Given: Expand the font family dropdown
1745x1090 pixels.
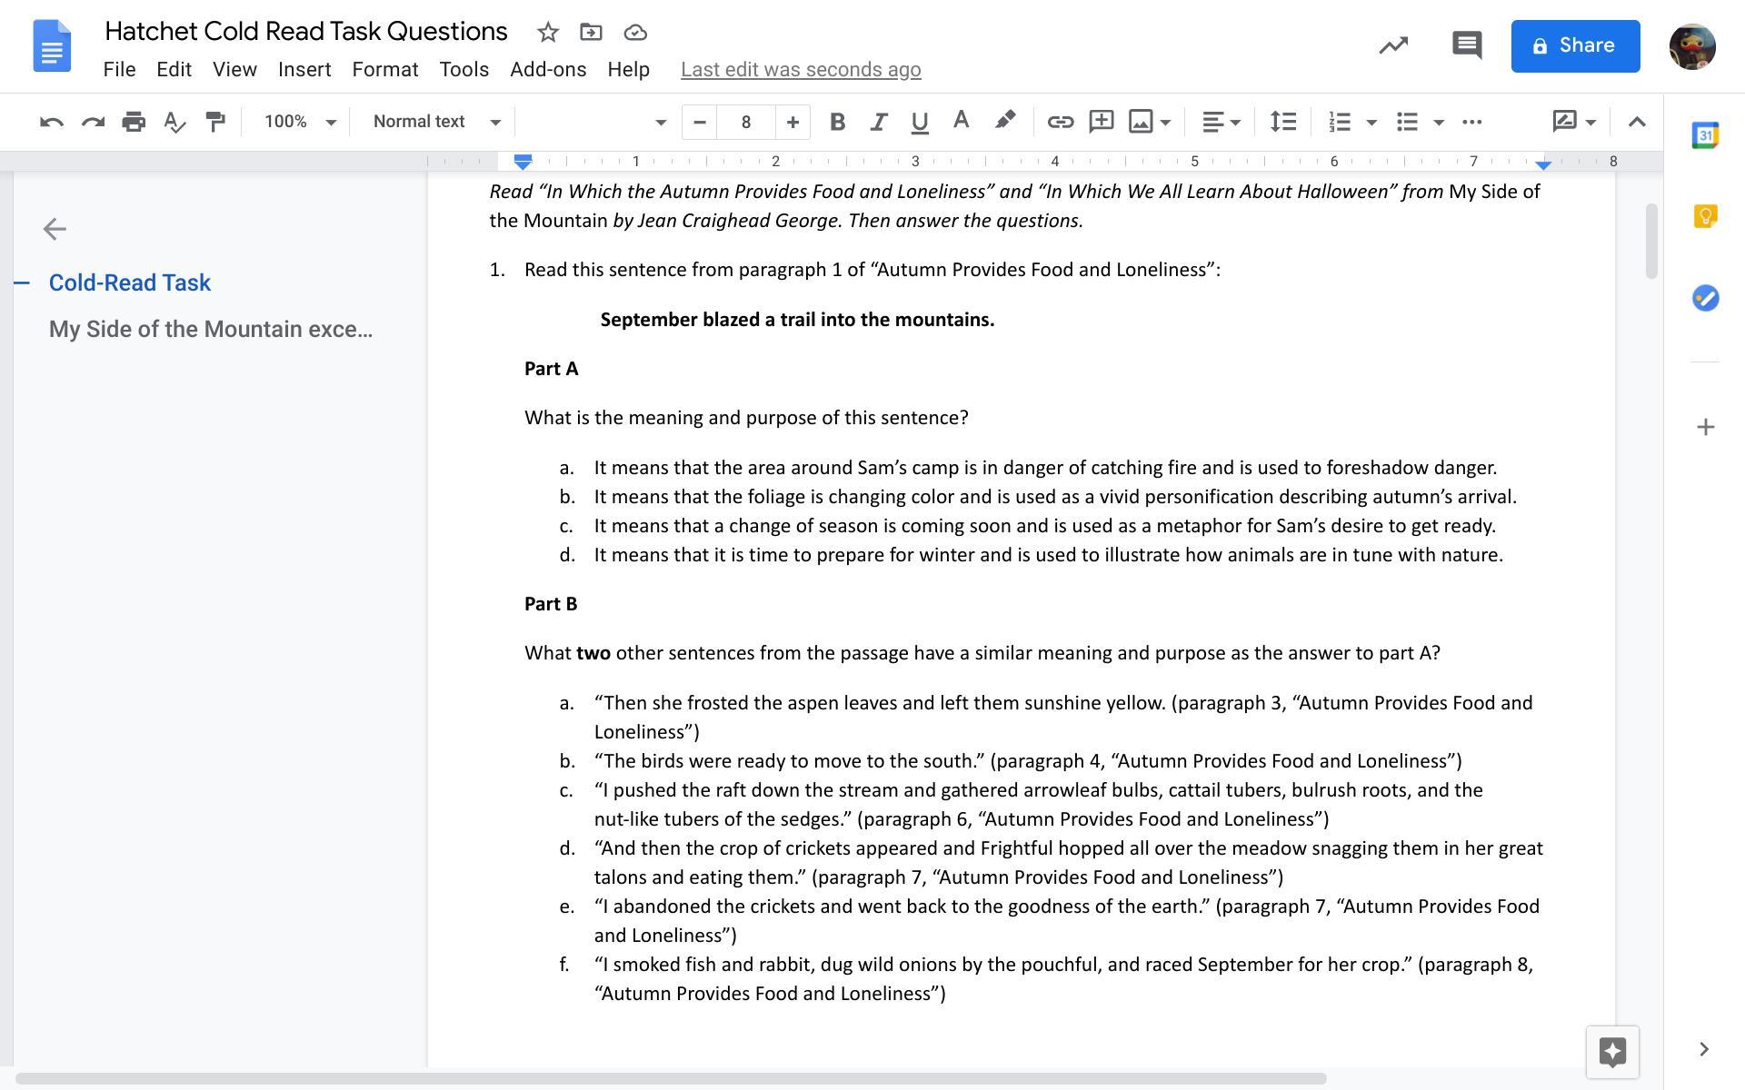Looking at the screenshot, I should coord(596,122).
